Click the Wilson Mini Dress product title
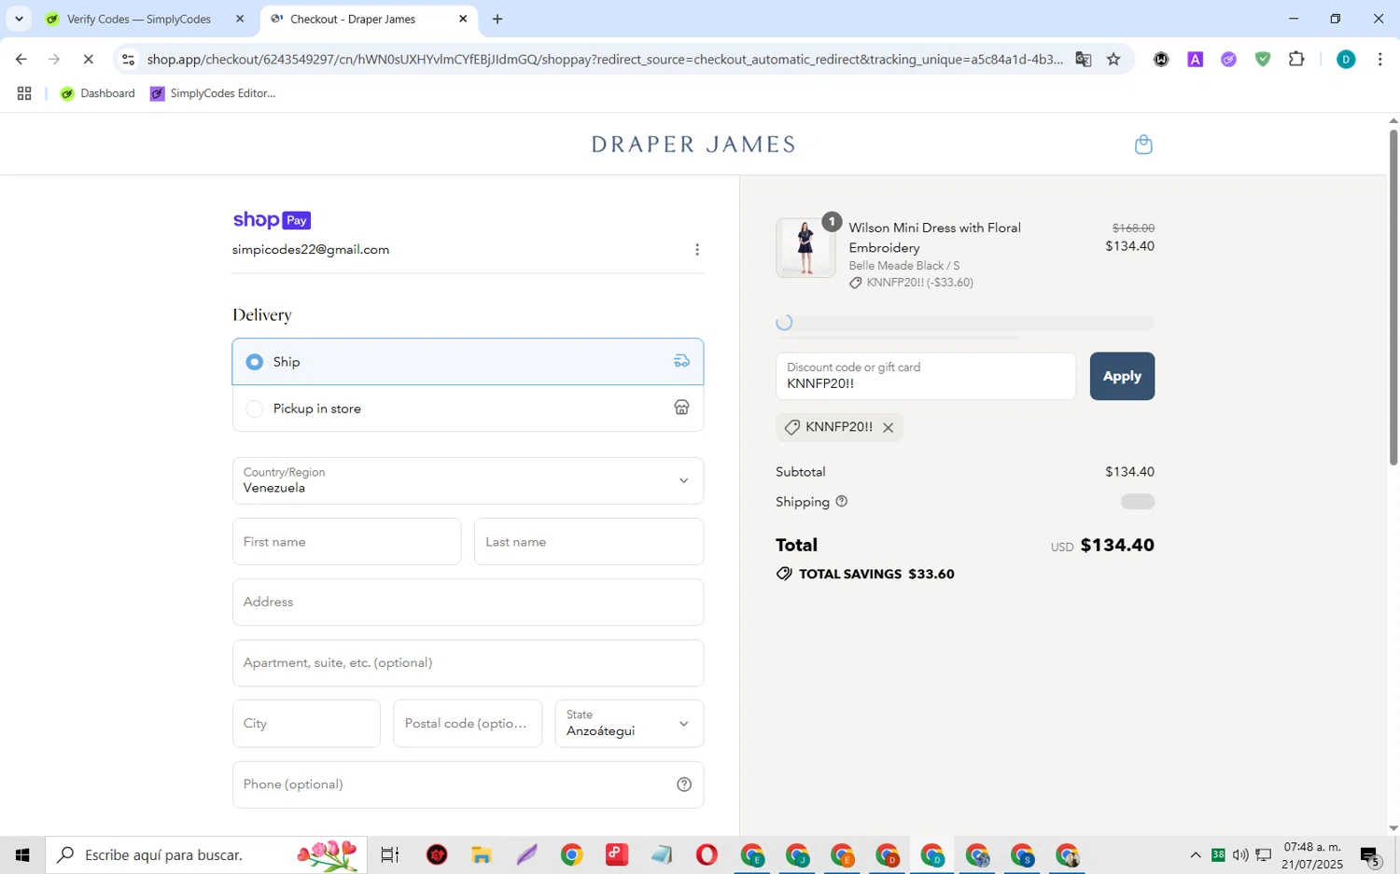 pos(935,238)
